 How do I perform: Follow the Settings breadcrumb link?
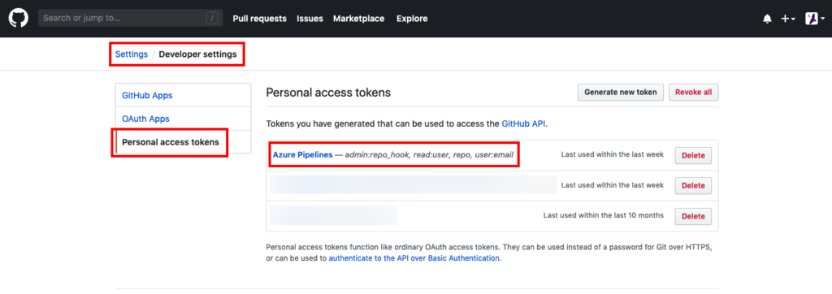click(132, 54)
